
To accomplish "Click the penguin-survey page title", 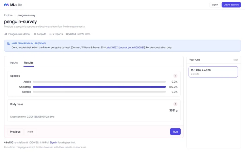I will click(x=20, y=21).
